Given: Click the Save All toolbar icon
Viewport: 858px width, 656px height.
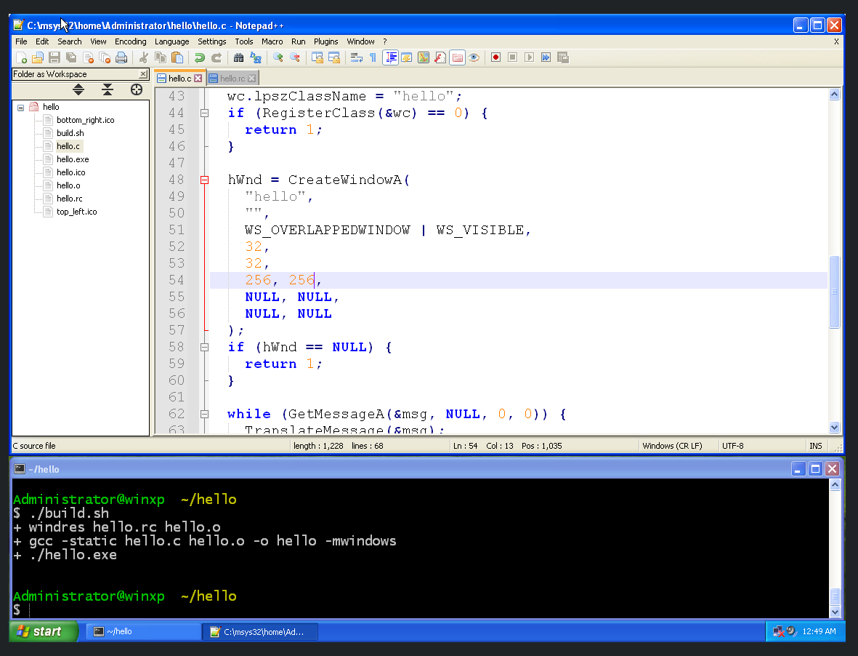Looking at the screenshot, I should (71, 57).
